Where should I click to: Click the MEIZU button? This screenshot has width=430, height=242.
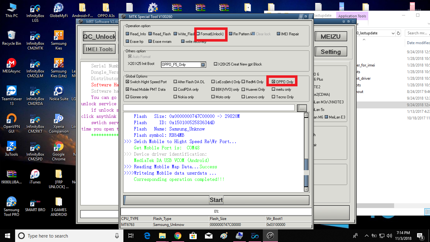331,37
